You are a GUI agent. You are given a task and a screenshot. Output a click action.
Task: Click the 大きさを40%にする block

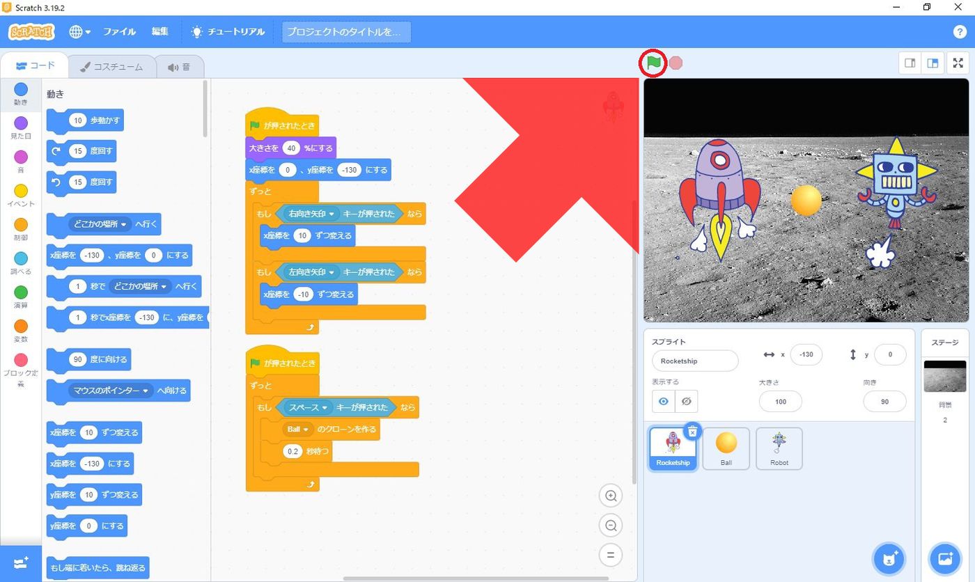pyautogui.click(x=291, y=148)
